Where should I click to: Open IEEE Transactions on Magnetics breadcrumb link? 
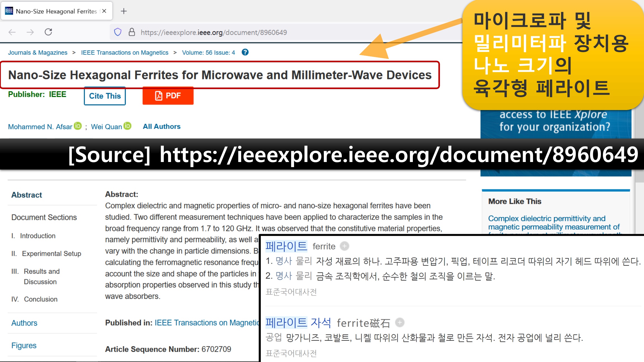click(x=125, y=53)
